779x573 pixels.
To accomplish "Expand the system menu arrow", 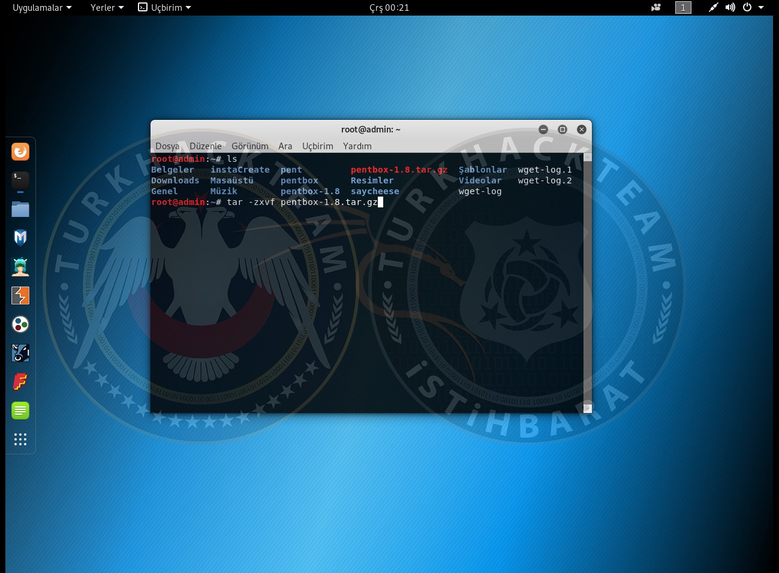I will point(762,8).
